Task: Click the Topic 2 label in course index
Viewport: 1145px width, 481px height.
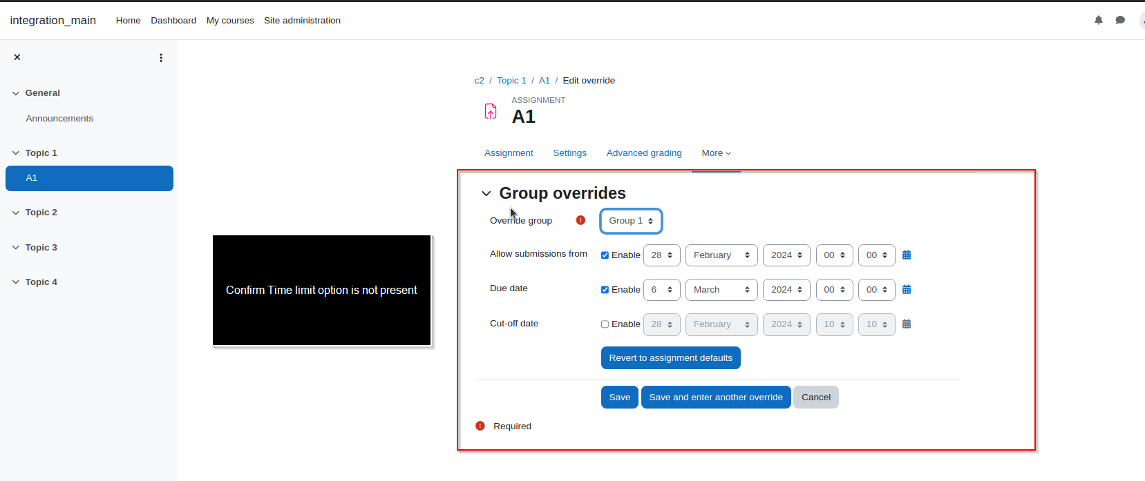Action: [x=41, y=213]
